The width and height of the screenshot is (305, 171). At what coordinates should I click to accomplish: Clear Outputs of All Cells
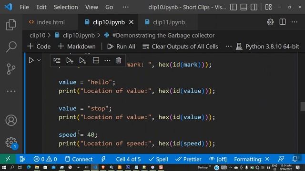coord(180,47)
